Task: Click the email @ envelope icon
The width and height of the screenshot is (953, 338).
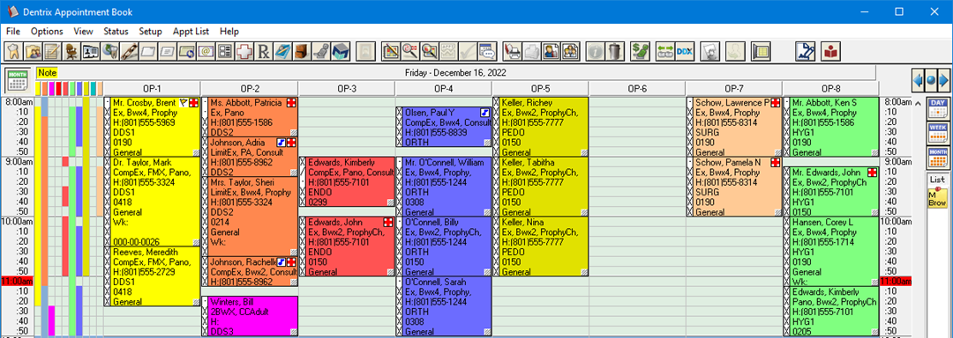Action: tap(205, 51)
